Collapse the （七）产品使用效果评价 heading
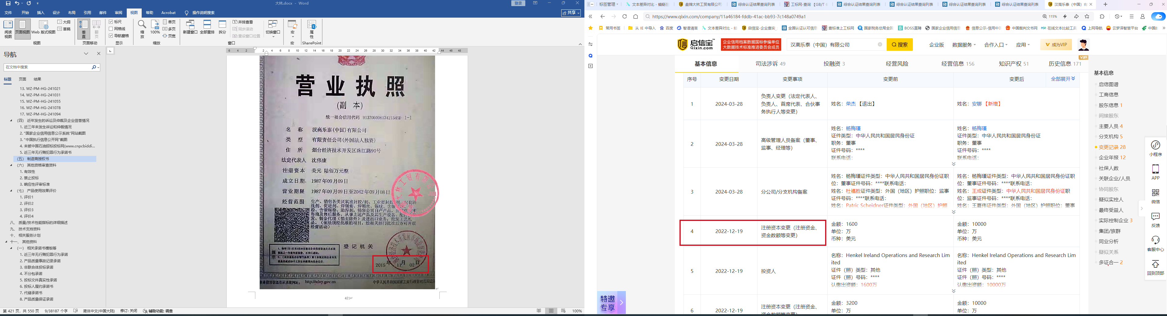This screenshot has height=316, width=1167. tap(11, 191)
